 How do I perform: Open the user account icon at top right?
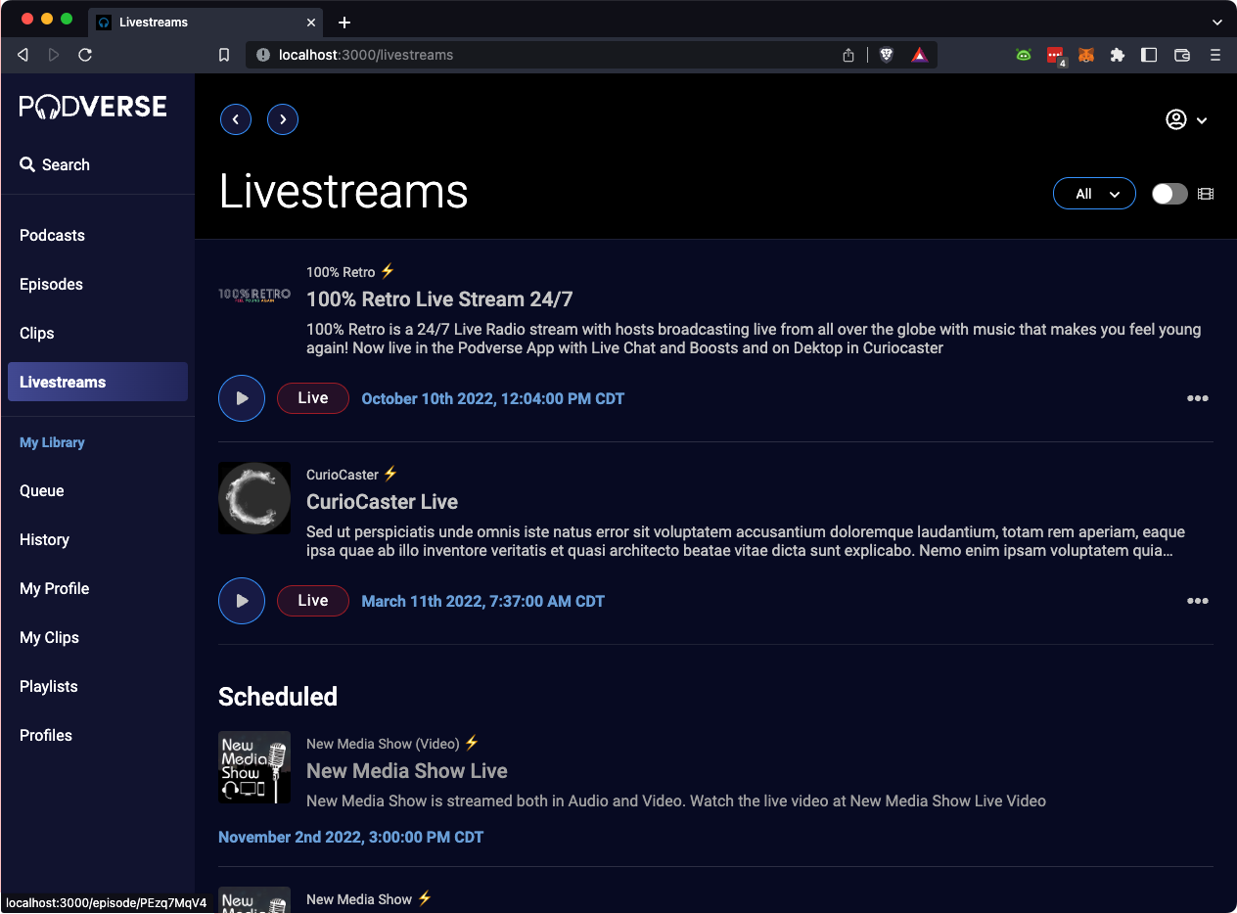(x=1176, y=118)
